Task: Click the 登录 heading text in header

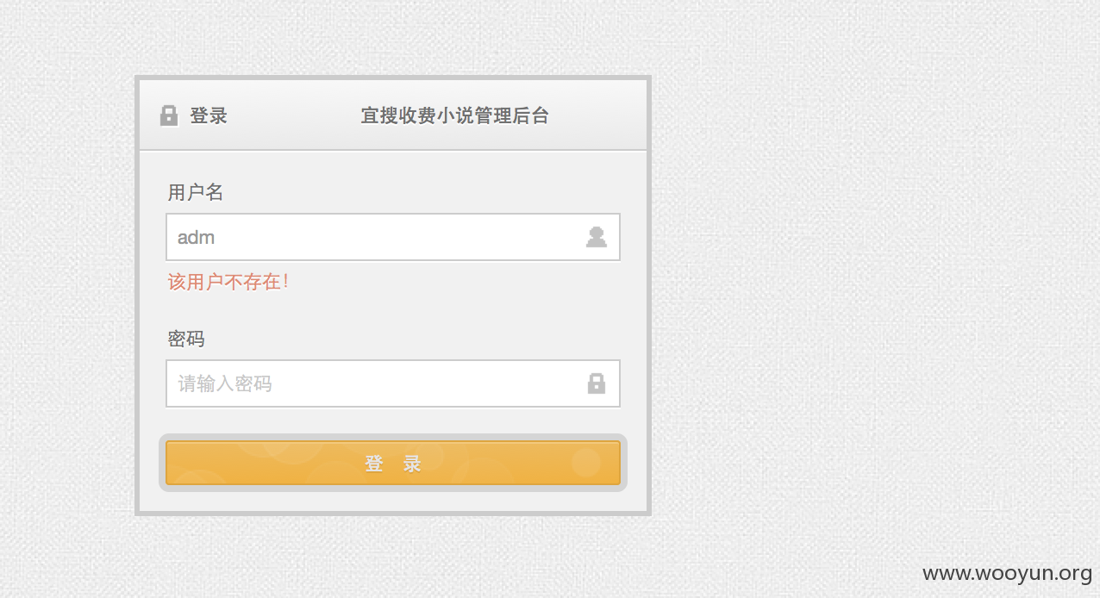Action: click(209, 115)
